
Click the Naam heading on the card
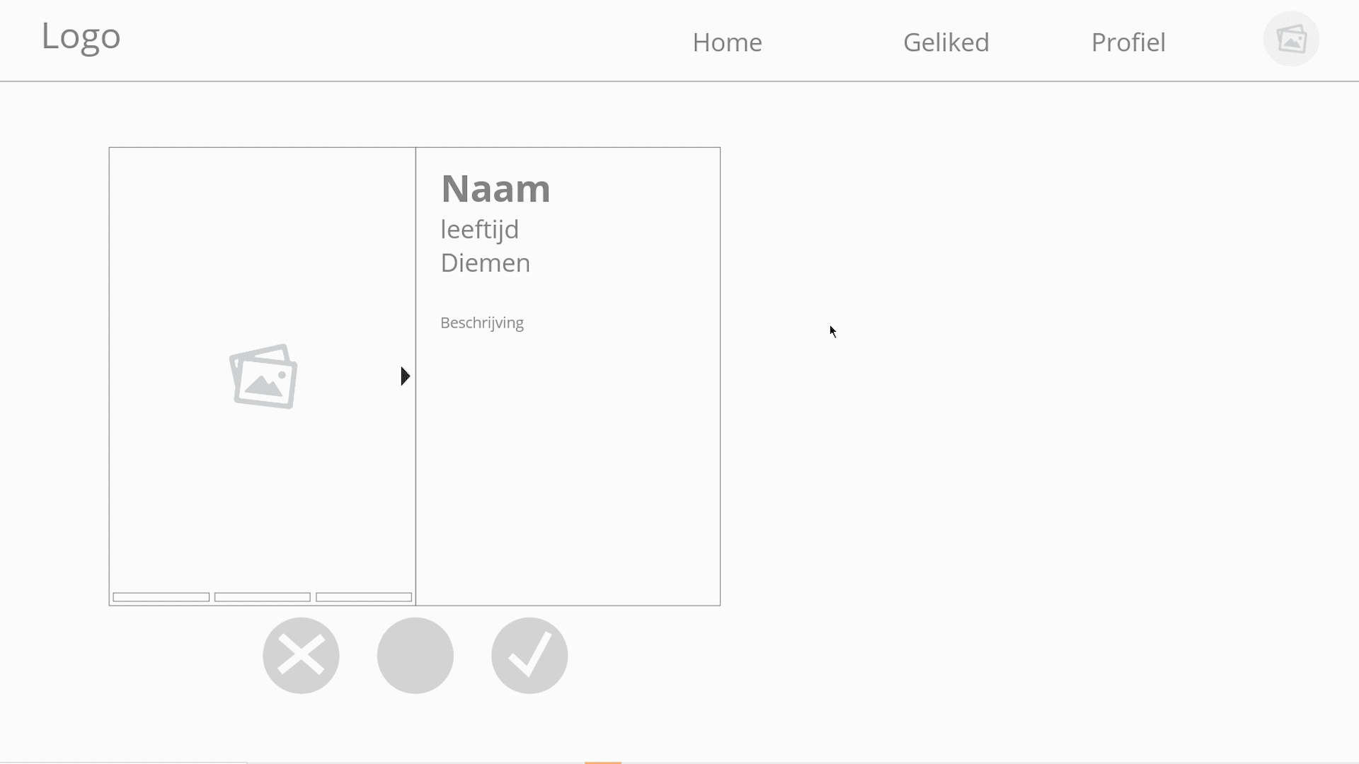[x=495, y=188]
